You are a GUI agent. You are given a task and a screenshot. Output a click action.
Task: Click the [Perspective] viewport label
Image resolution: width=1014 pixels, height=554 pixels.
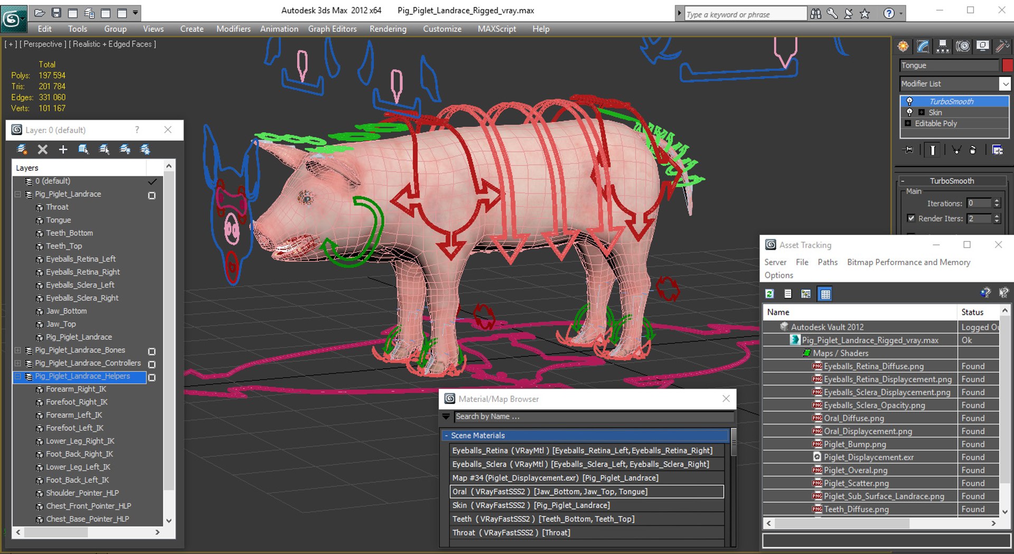click(43, 44)
